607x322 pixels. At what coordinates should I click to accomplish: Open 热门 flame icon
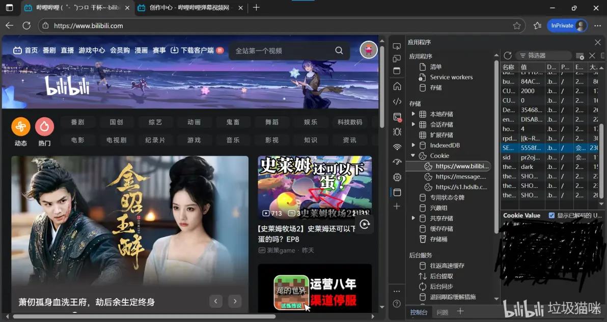44,126
